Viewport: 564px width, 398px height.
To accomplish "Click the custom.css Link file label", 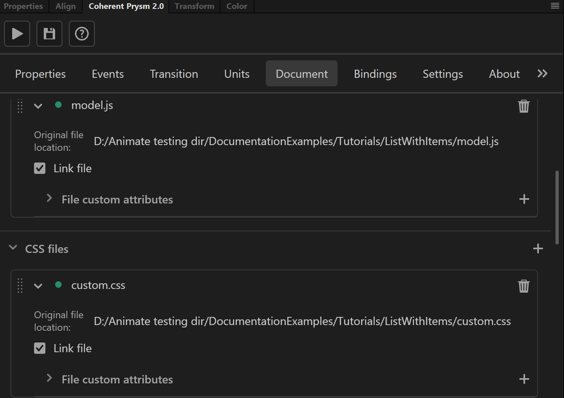I will [x=73, y=348].
